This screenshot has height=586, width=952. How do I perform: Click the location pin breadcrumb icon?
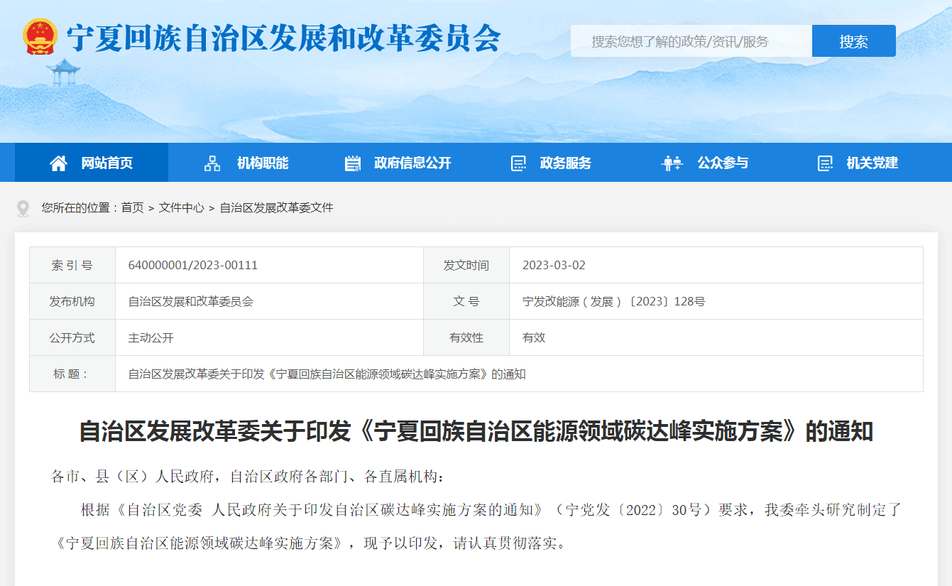[x=23, y=208]
